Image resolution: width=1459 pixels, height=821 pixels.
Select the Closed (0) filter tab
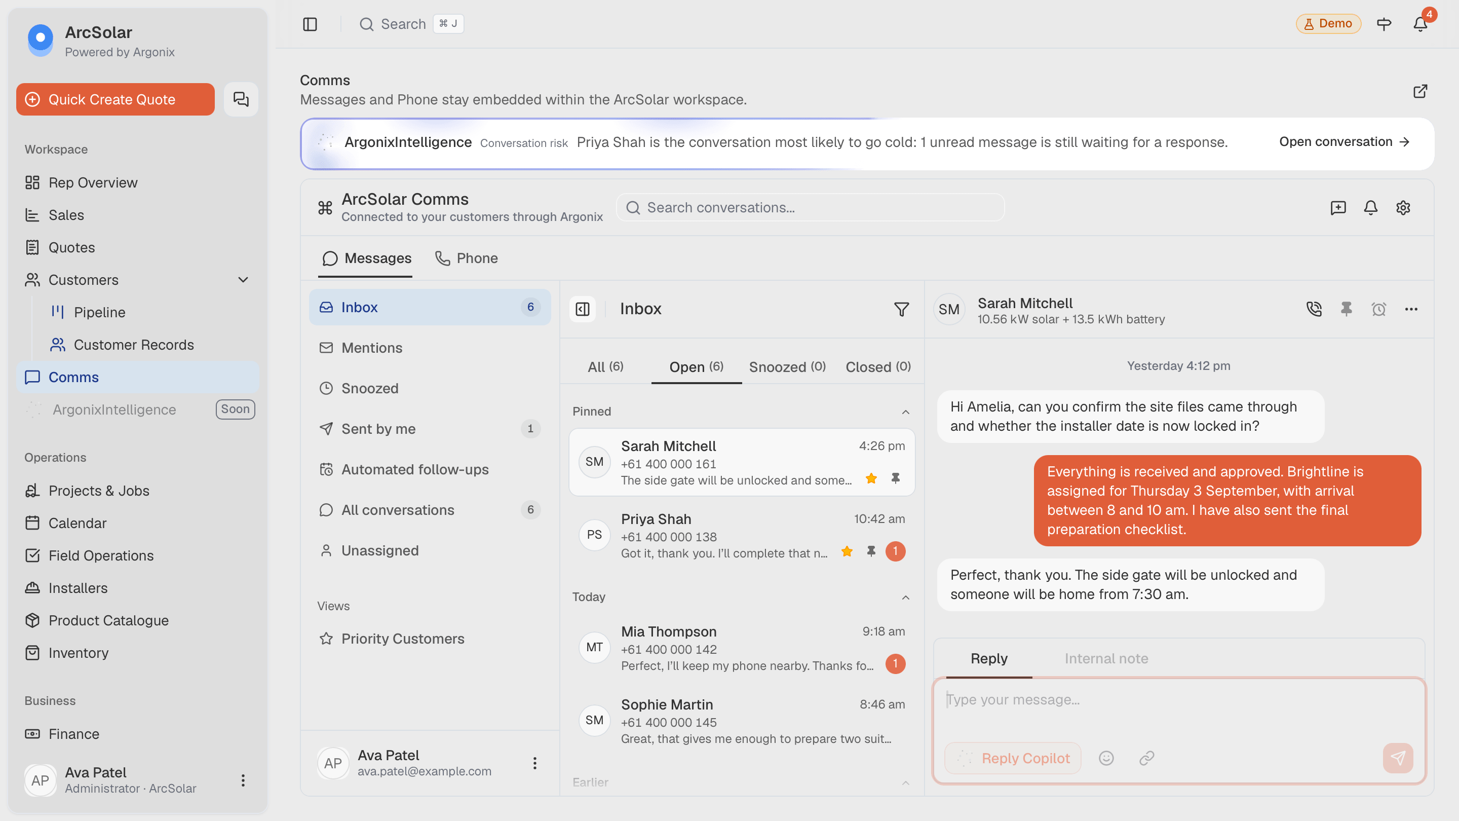tap(878, 367)
